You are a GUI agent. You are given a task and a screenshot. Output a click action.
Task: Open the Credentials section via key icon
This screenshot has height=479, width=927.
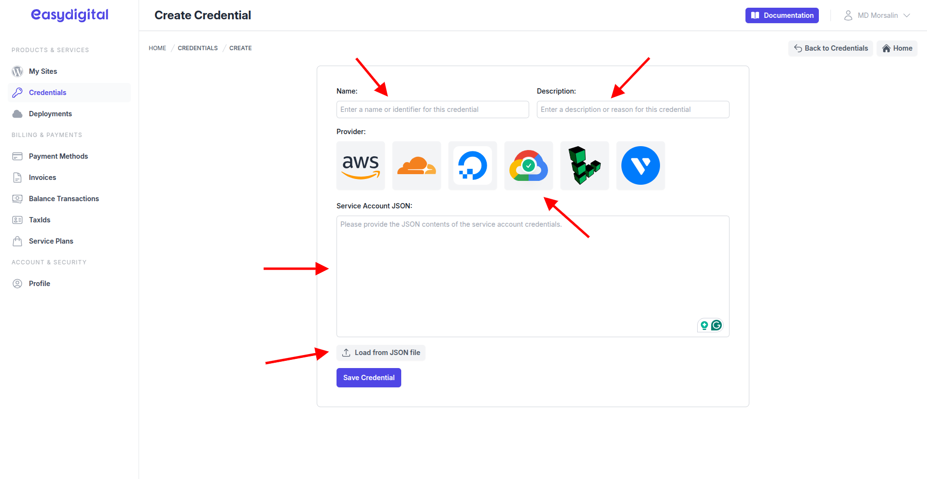point(17,92)
